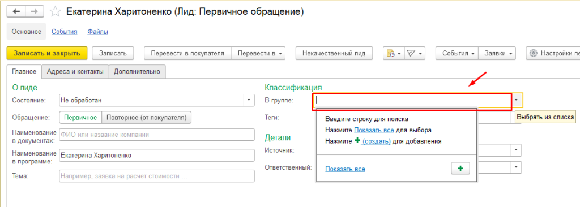
Task: Open the Основное section
Action: point(26,32)
